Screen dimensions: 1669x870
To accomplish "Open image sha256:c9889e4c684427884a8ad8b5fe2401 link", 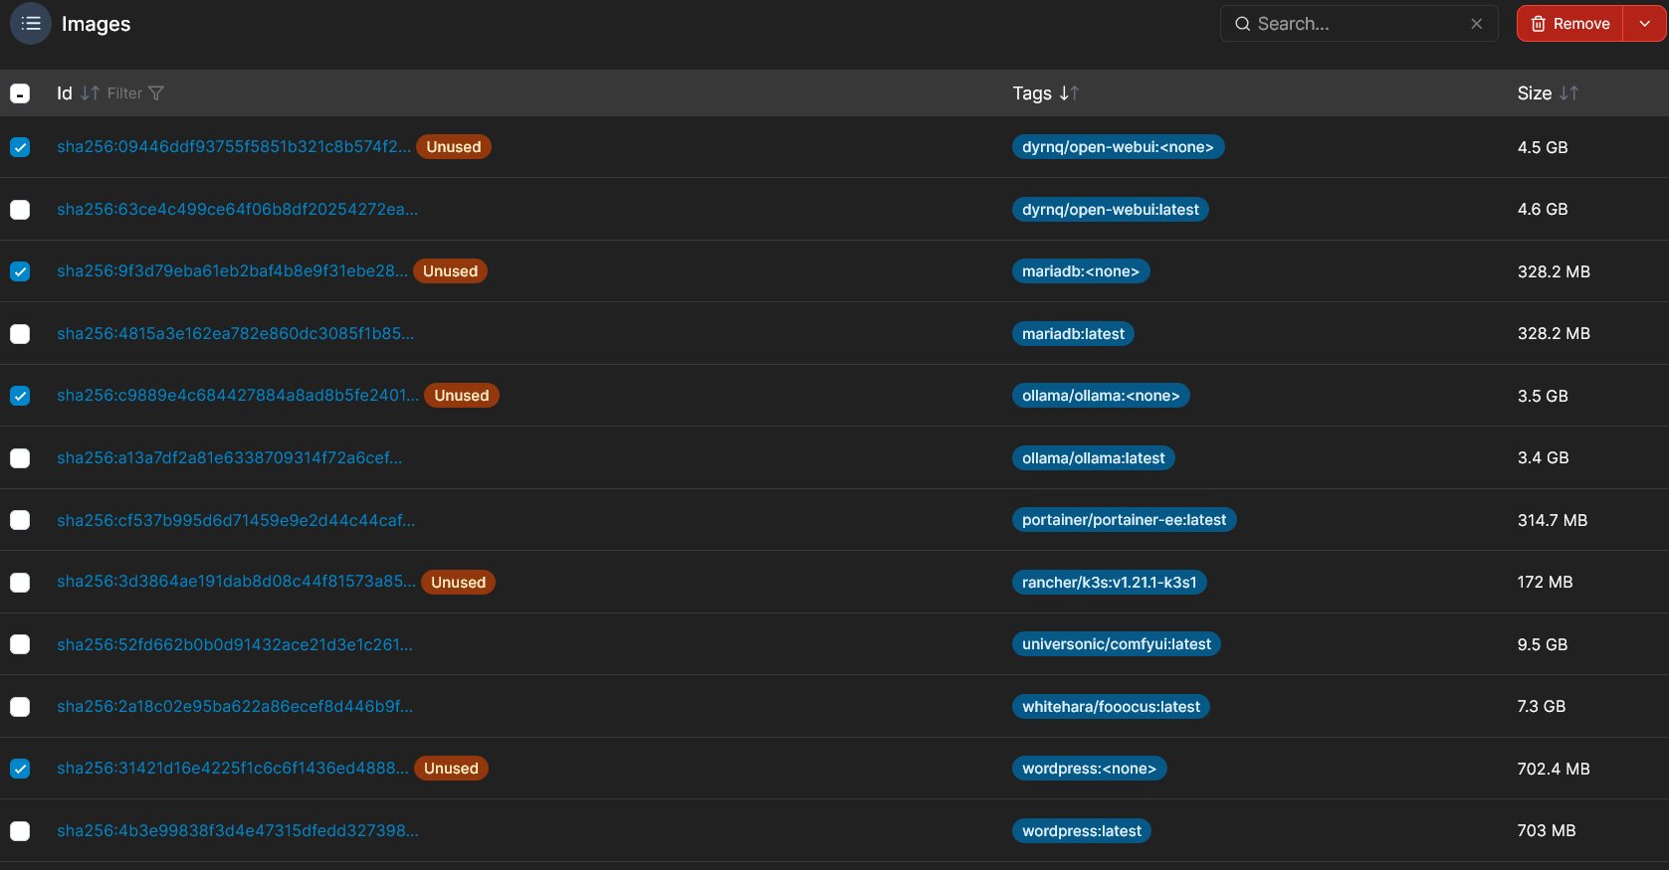I will click(238, 396).
